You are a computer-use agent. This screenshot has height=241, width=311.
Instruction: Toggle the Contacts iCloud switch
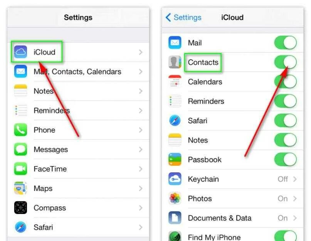point(286,62)
